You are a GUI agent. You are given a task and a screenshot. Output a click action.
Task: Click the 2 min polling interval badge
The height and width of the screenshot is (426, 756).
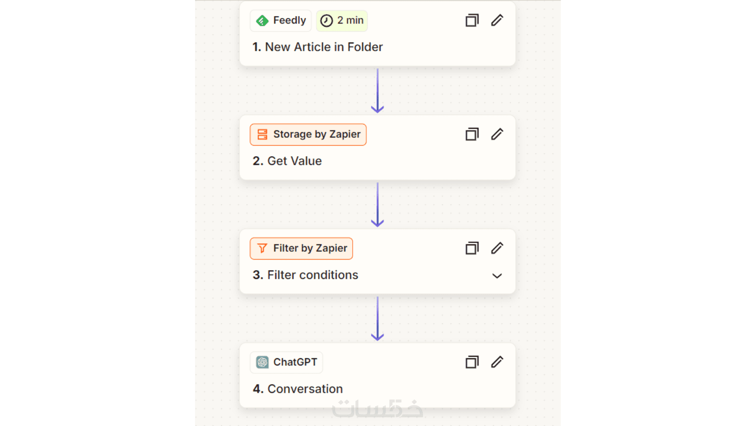click(x=342, y=21)
